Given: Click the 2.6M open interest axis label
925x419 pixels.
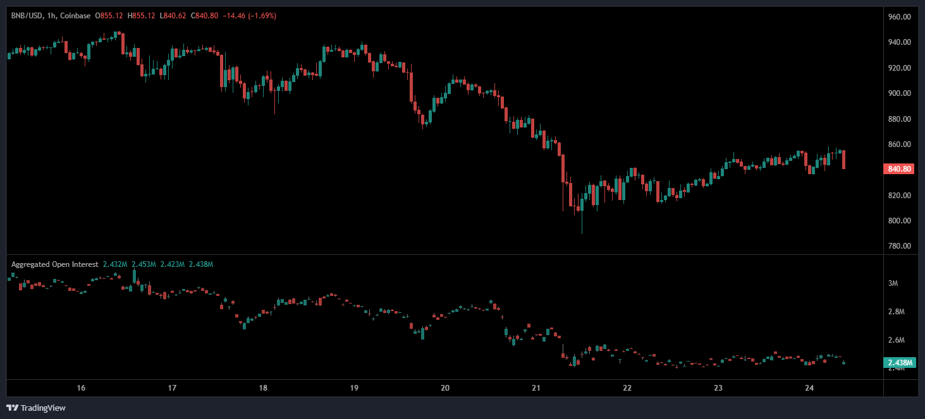Looking at the screenshot, I should [x=897, y=341].
